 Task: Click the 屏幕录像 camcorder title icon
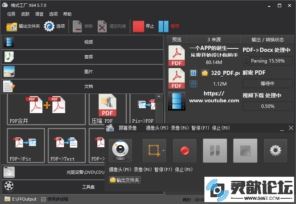pos(110,128)
